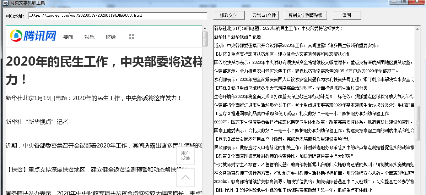Click the back-to-top arrow icon
The width and height of the screenshot is (426, 195).
pos(185,177)
